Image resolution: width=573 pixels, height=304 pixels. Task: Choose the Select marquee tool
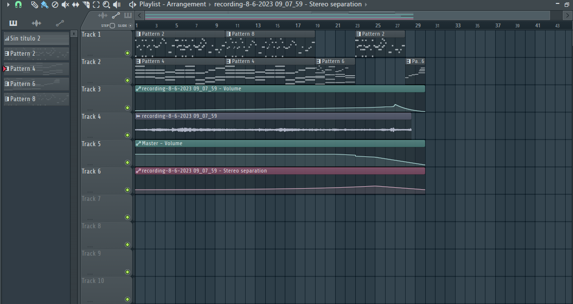pos(96,5)
